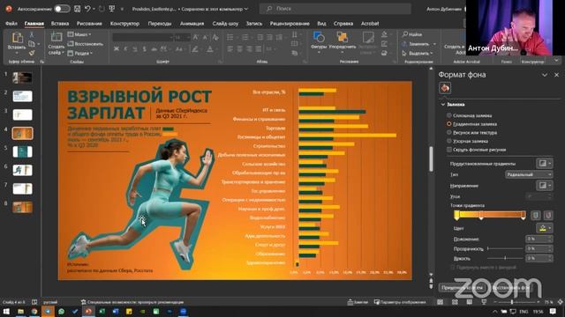This screenshot has width=565, height=317.
Task: Open the Анимация ribbon tab
Action: 192,24
